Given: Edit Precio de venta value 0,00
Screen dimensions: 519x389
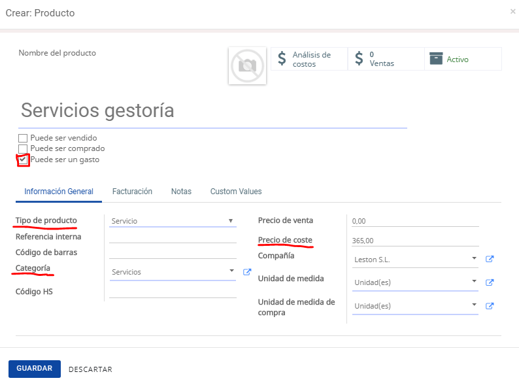Looking at the screenshot, I should [416, 221].
